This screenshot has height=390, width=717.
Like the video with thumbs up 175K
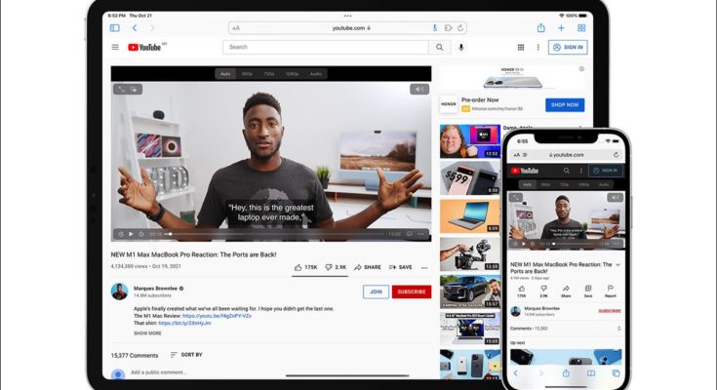pyautogui.click(x=305, y=266)
